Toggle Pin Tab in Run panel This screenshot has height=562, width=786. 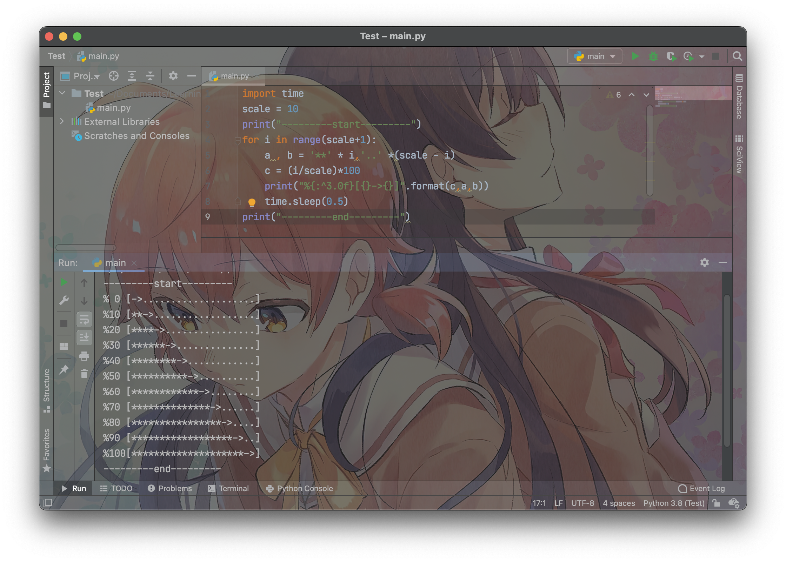[x=64, y=369]
